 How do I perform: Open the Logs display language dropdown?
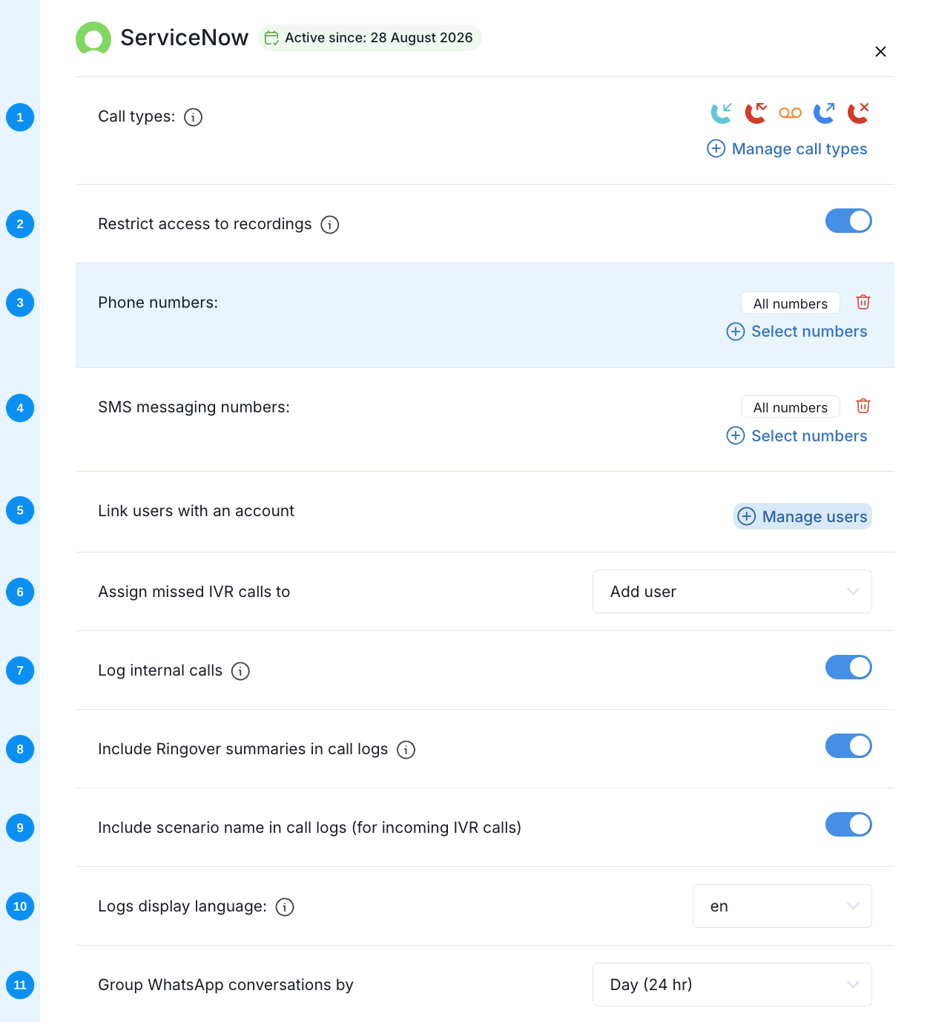(x=782, y=906)
